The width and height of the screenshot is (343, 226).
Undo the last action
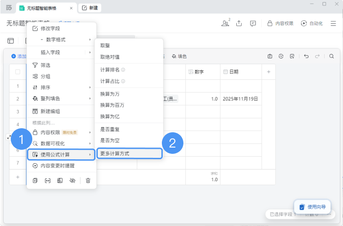(x=306, y=56)
